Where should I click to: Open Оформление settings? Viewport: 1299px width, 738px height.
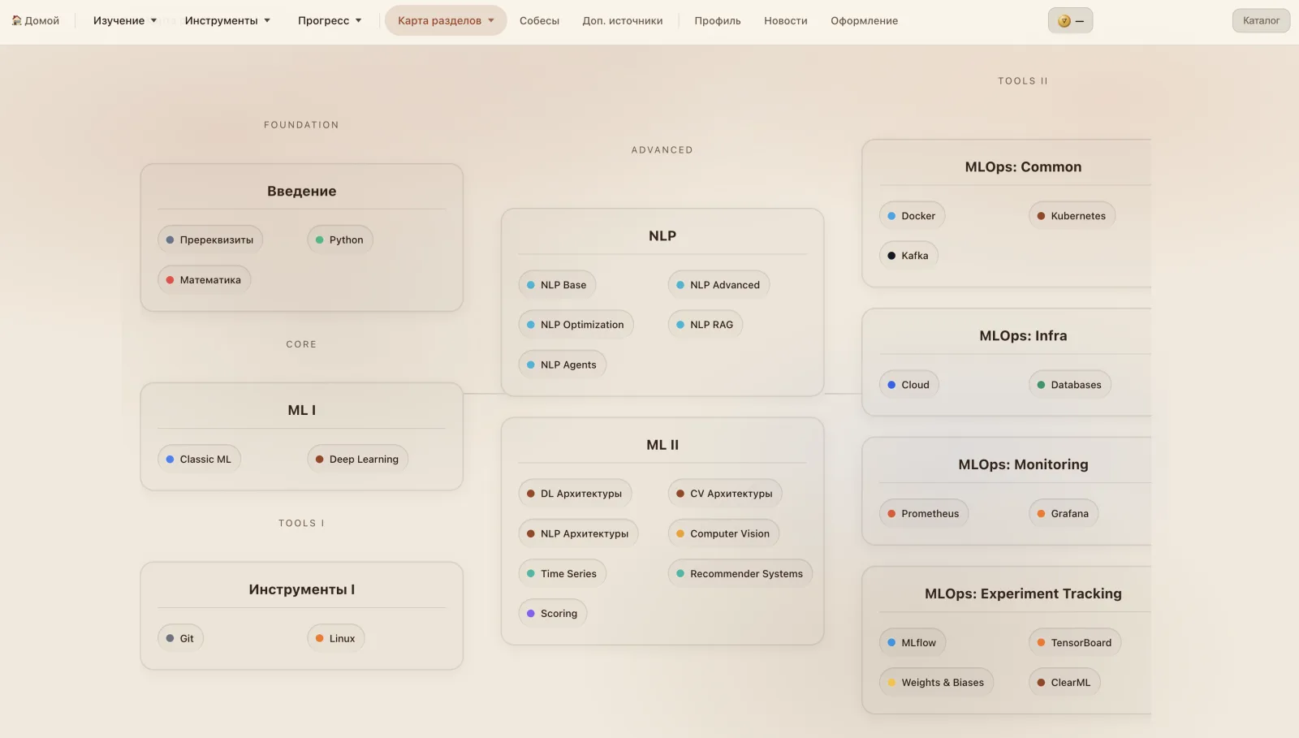click(x=864, y=20)
